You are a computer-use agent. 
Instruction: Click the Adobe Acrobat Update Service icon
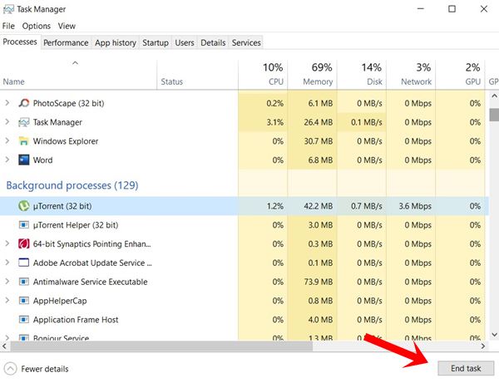point(24,263)
